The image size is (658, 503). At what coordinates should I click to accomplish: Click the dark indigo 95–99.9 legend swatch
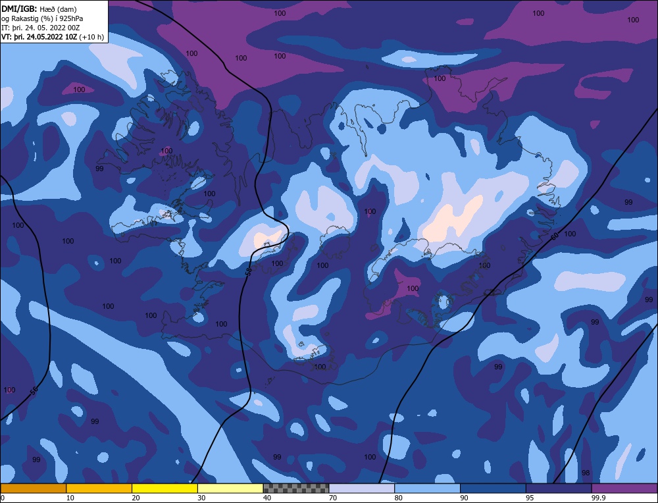[x=559, y=489]
